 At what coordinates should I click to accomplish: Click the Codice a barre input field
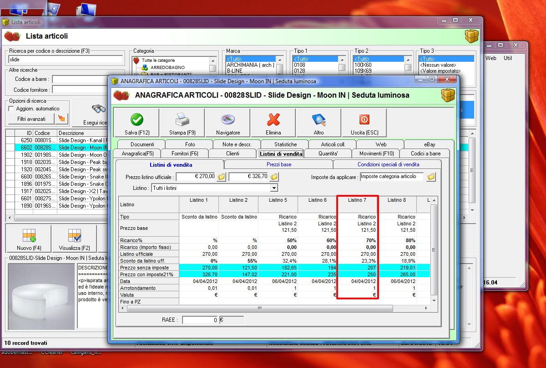point(80,79)
